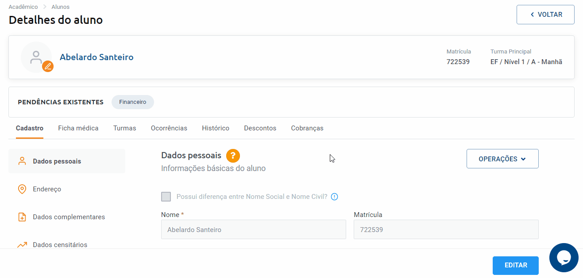Viewport: 583px width, 278px height.
Task: Click the Matrícula input field
Action: click(x=446, y=230)
